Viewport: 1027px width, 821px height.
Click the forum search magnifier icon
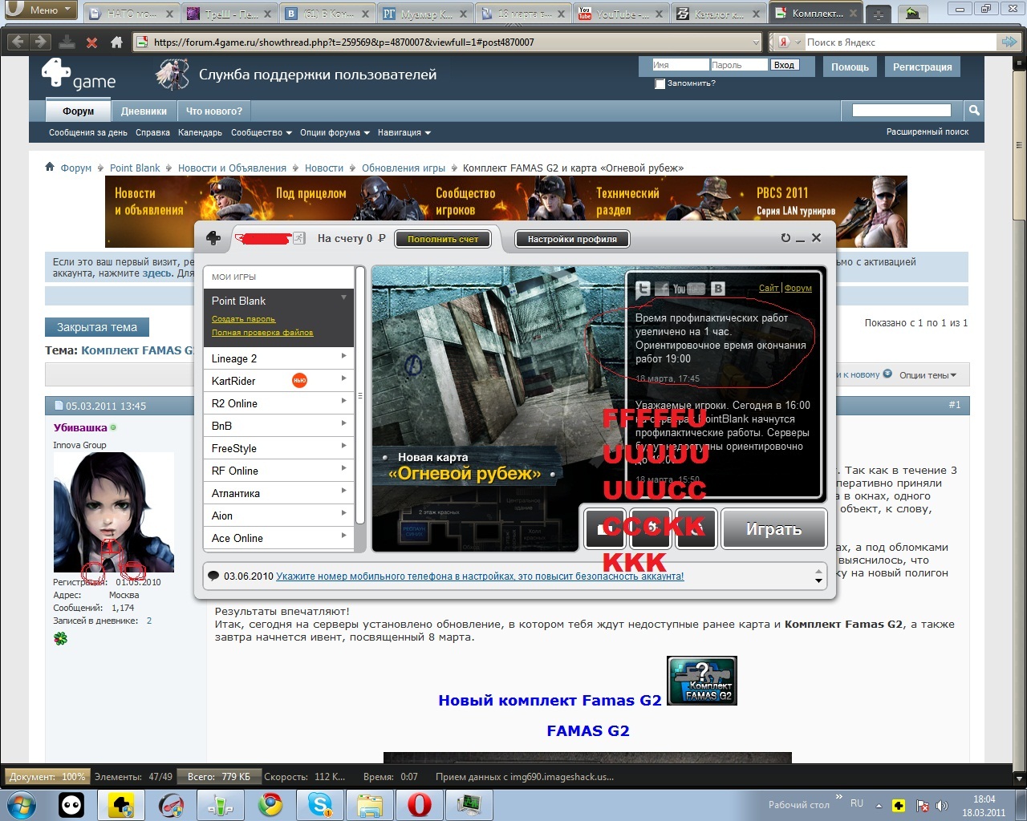pos(973,111)
